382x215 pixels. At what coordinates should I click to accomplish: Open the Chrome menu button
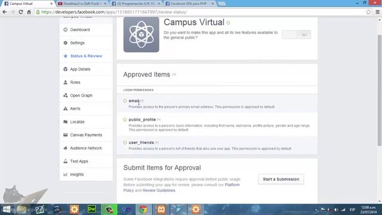coord(378,12)
